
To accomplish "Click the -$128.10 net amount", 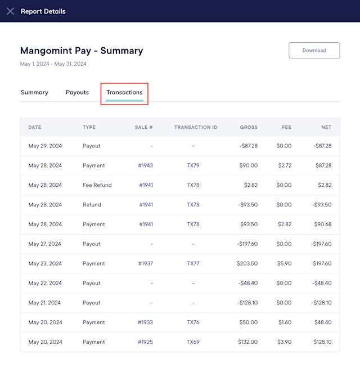I will 322,303.
